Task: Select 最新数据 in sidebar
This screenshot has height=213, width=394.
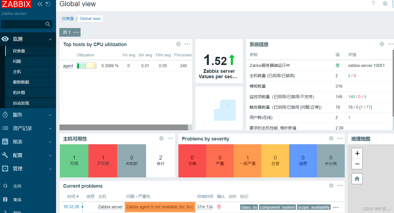Action: (30, 82)
